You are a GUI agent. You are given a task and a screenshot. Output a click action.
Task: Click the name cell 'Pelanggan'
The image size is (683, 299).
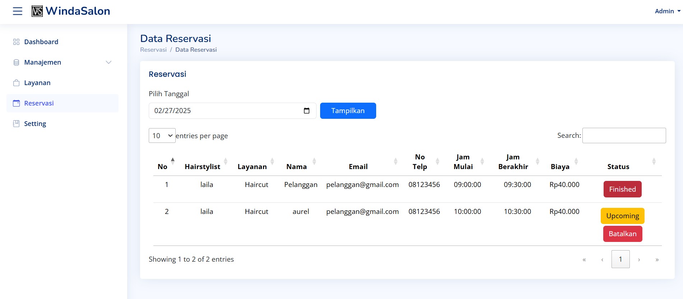click(x=301, y=185)
